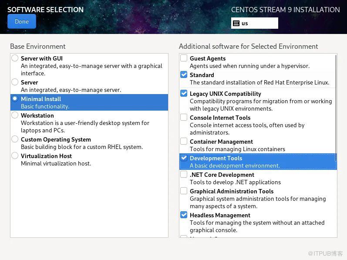
Task: Enable Graphical Administration Tools checkbox
Action: [x=184, y=191]
